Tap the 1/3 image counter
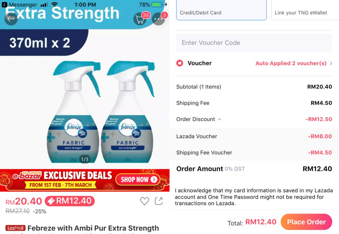The image size is (339, 234). click(85, 159)
